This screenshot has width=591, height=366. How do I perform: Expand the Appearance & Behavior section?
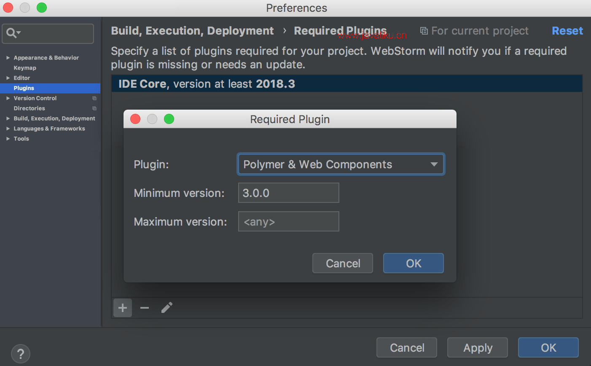(x=8, y=58)
